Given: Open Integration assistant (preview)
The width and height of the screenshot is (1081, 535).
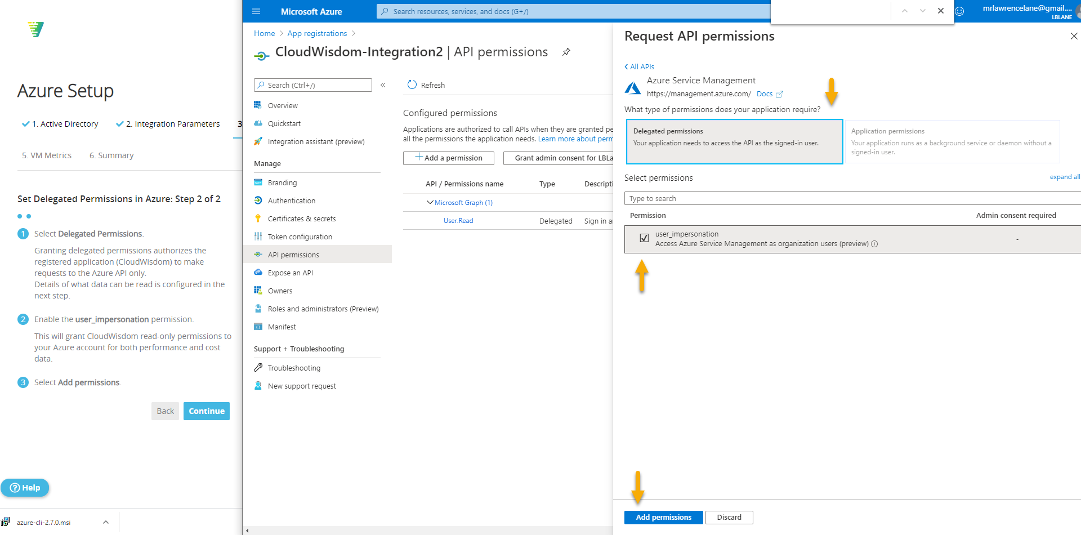Looking at the screenshot, I should click(317, 141).
